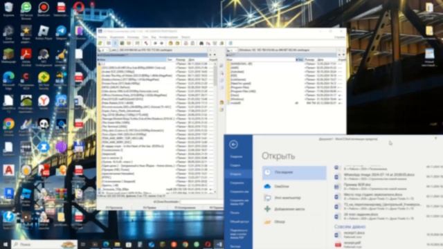The image size is (443, 249).
Task: Open recent file Пример ВОР.doc
Action: 379,187
